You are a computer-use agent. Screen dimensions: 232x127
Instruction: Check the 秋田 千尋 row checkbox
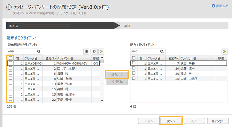[x=134, y=63]
